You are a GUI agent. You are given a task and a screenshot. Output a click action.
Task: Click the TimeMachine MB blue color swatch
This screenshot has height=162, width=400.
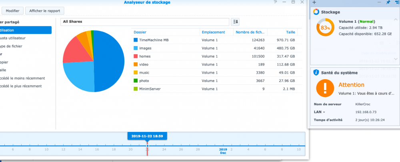[136, 40]
